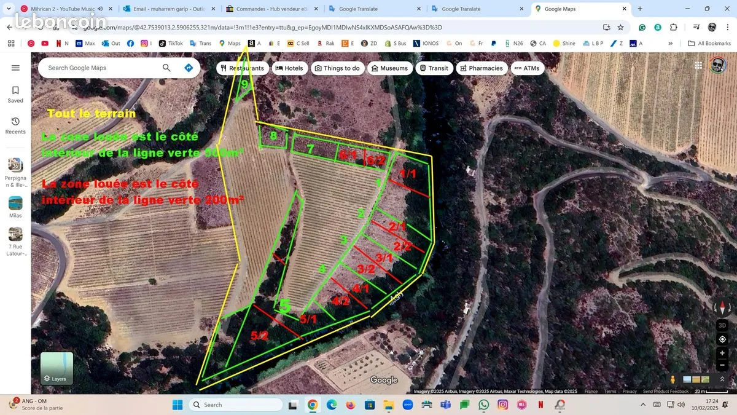The height and width of the screenshot is (415, 737).
Task: Open the YouTube bookmark icon
Action: tap(45, 44)
